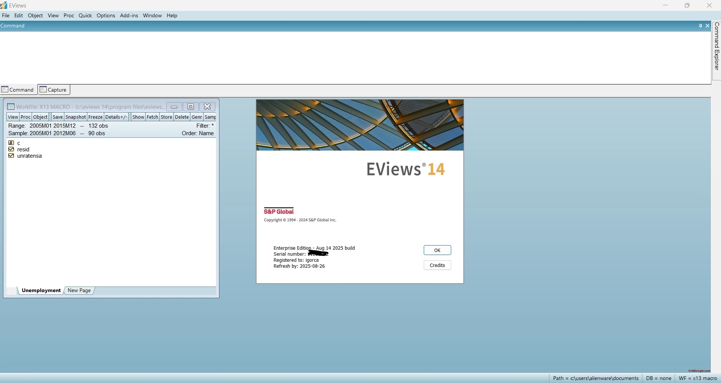The width and height of the screenshot is (721, 383).
Task: Switch to the Capture tab
Action: pos(53,89)
